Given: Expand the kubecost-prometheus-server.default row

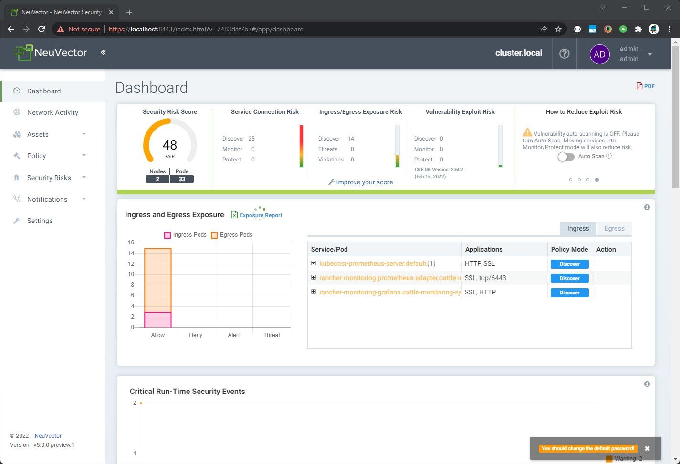Looking at the screenshot, I should point(314,263).
